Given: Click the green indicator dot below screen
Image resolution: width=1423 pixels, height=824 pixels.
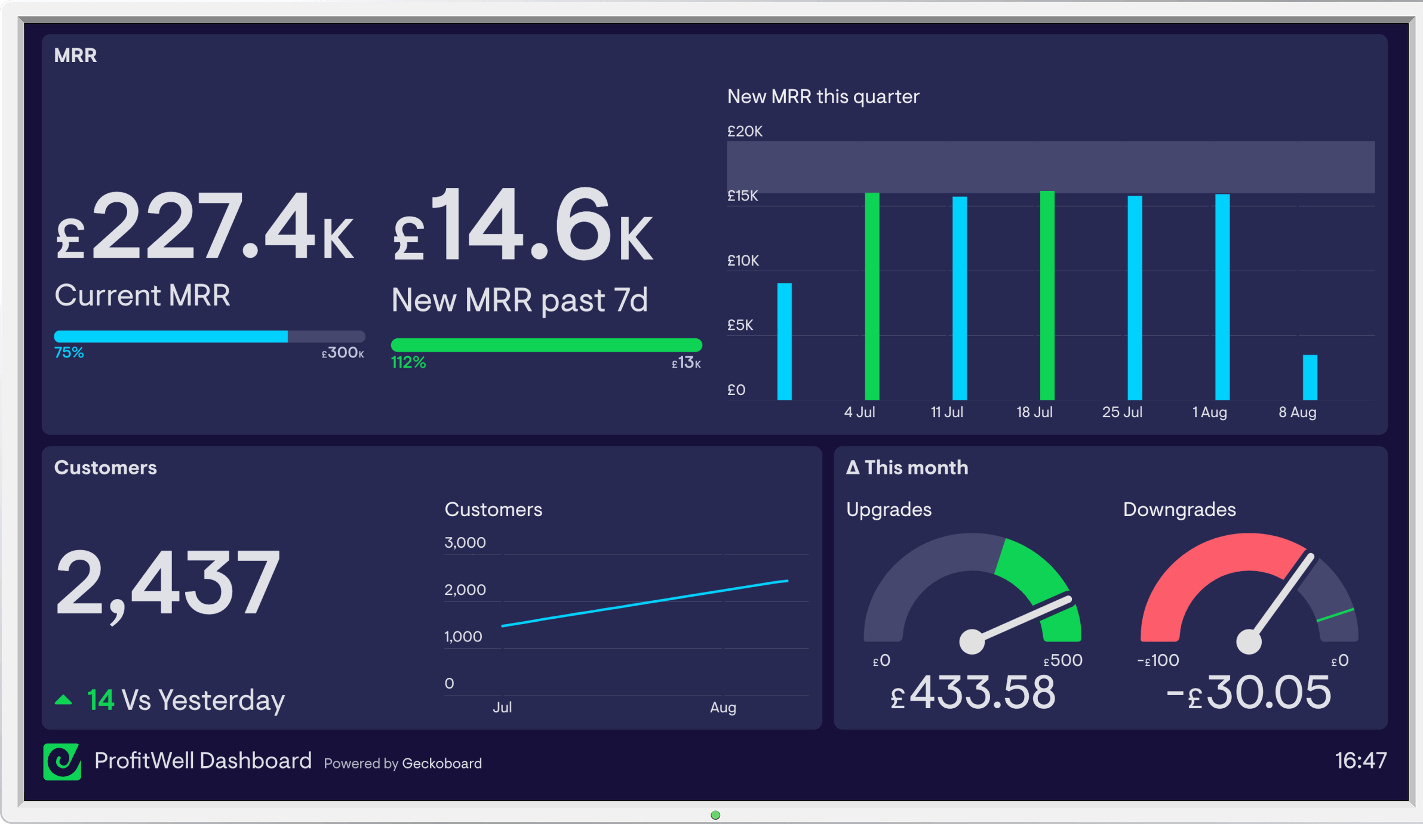Looking at the screenshot, I should click(715, 815).
